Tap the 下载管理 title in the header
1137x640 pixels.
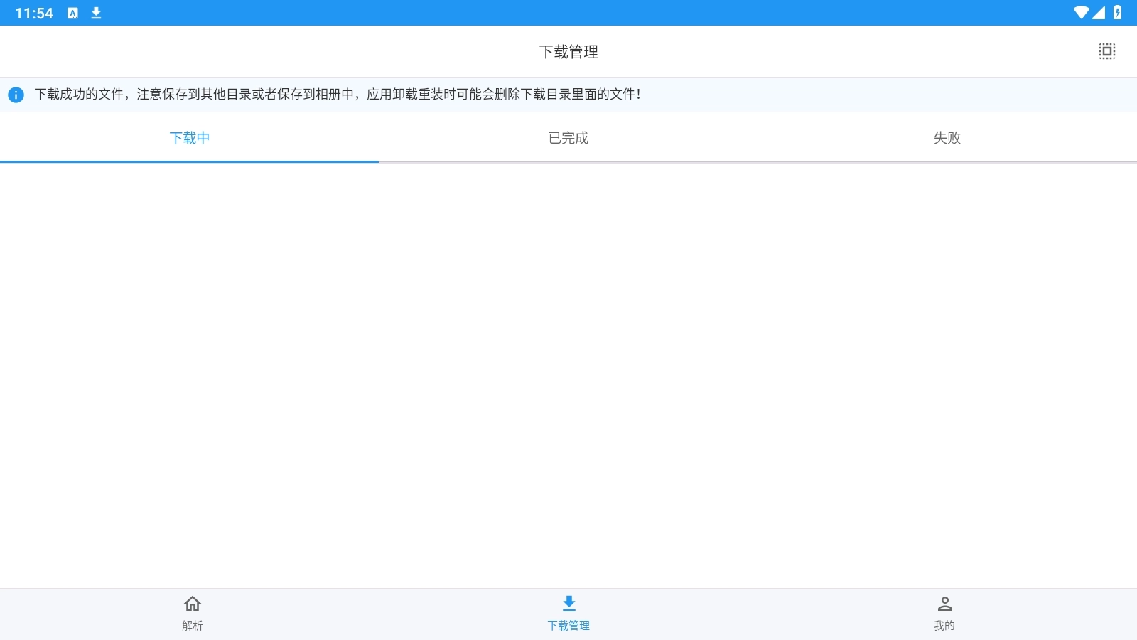tap(568, 51)
